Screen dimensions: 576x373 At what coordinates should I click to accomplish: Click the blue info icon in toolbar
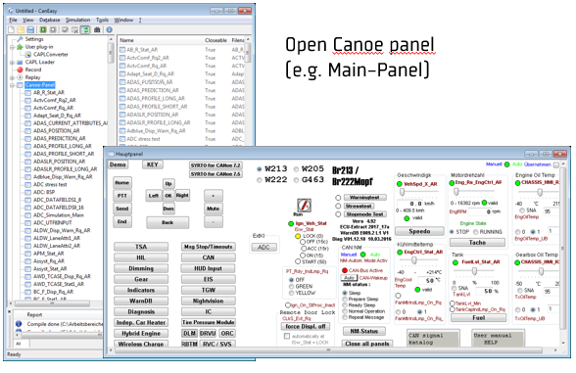click(x=109, y=29)
